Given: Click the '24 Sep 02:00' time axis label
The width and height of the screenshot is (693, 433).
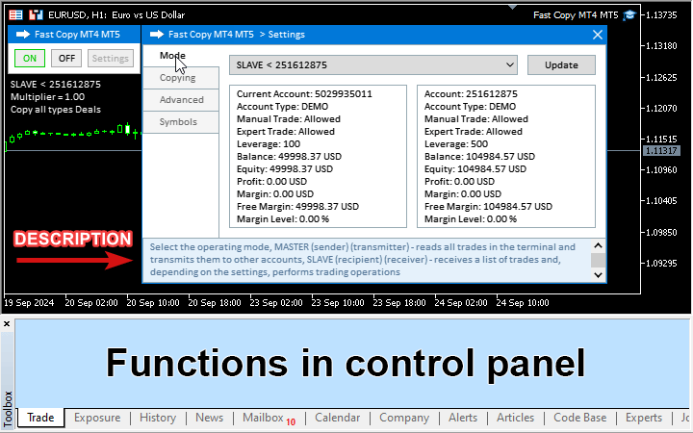Looking at the screenshot, I should point(461,303).
